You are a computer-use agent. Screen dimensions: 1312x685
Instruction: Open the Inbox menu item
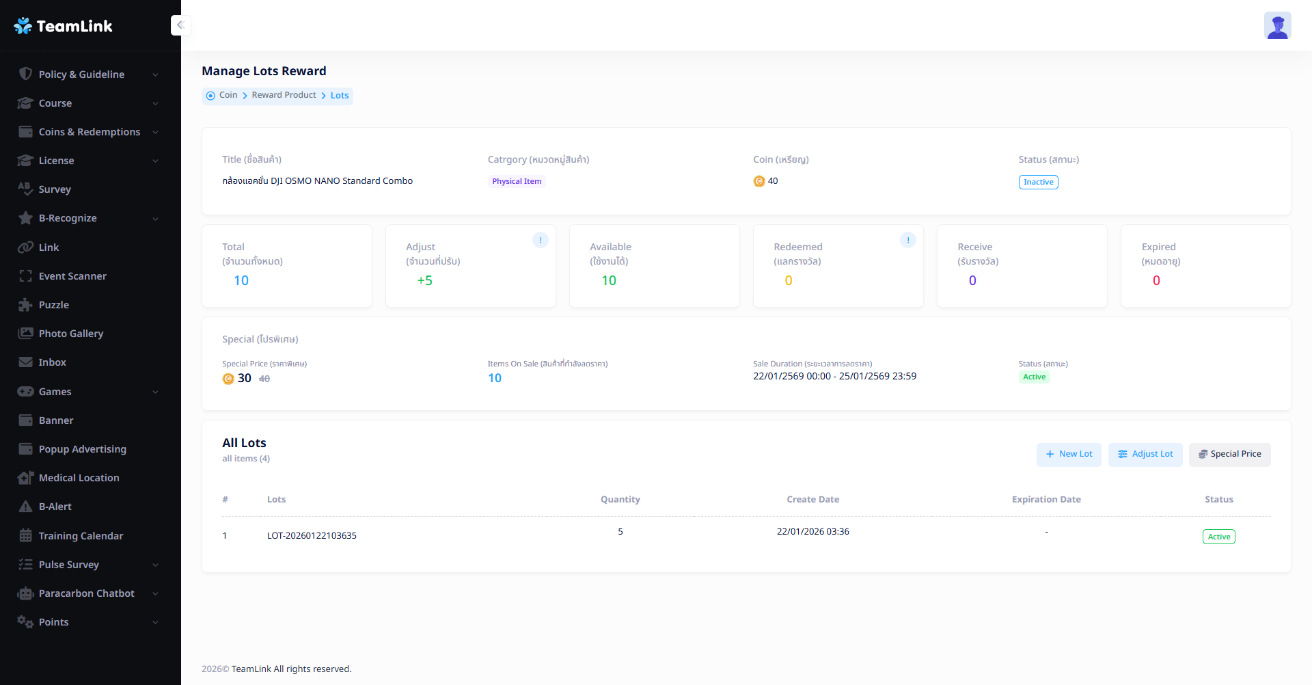52,362
